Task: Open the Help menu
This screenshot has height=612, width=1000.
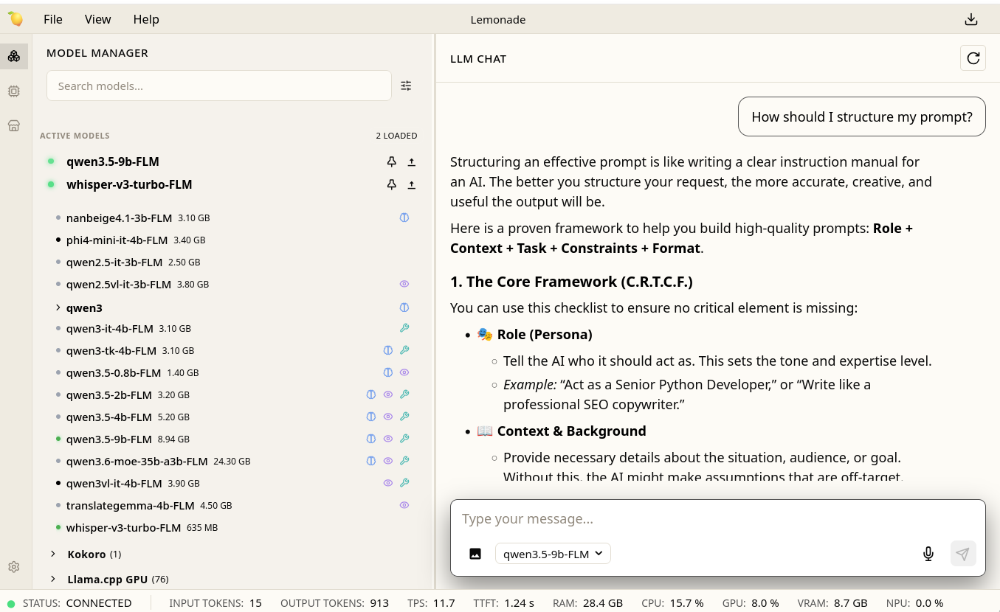Action: pos(146,20)
